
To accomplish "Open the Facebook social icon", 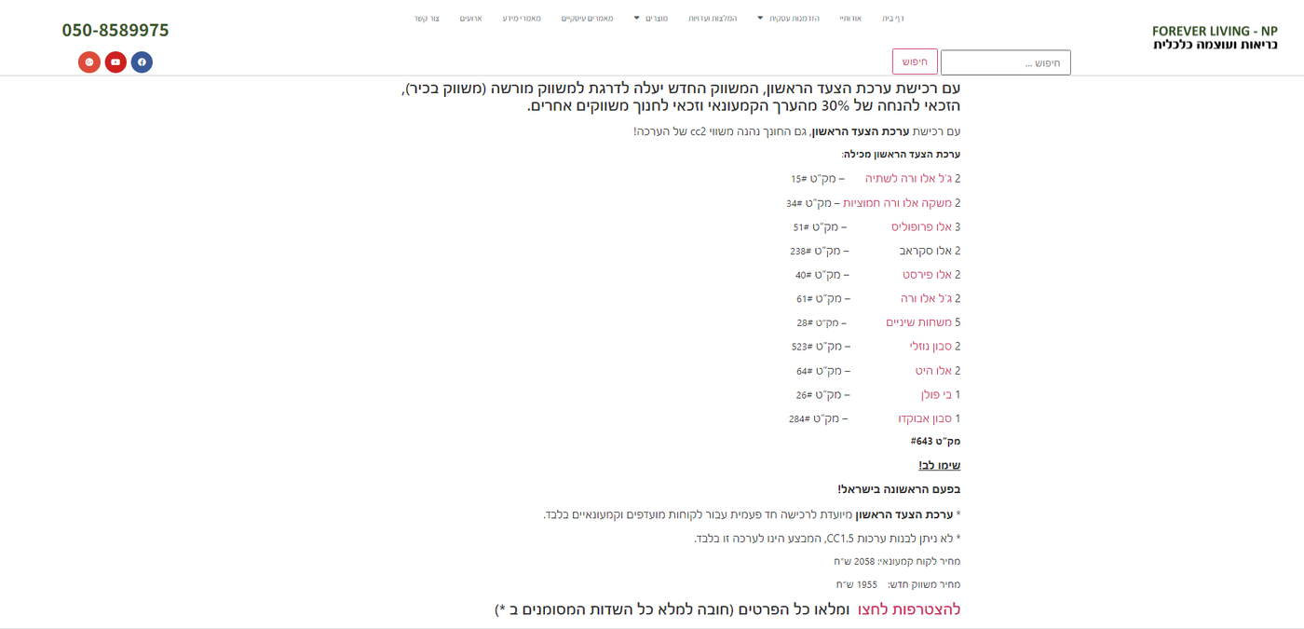I will coord(142,62).
